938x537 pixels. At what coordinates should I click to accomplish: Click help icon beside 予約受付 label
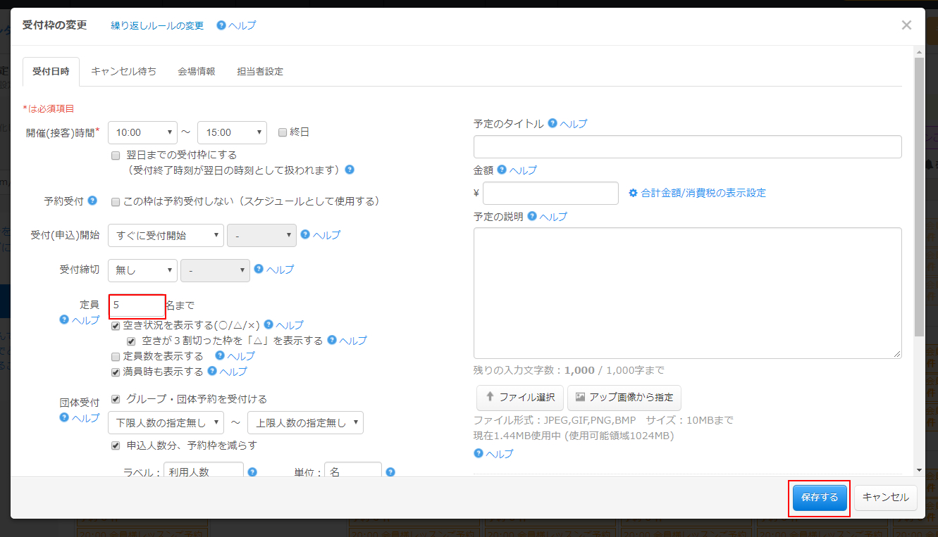[92, 201]
